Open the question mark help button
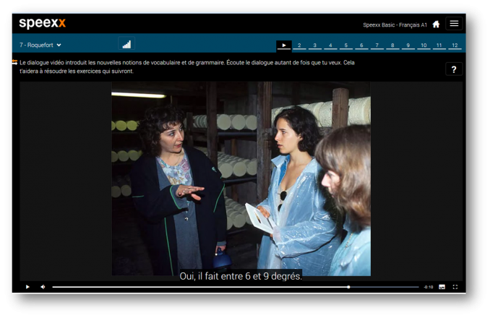The image size is (490, 318). pyautogui.click(x=454, y=69)
